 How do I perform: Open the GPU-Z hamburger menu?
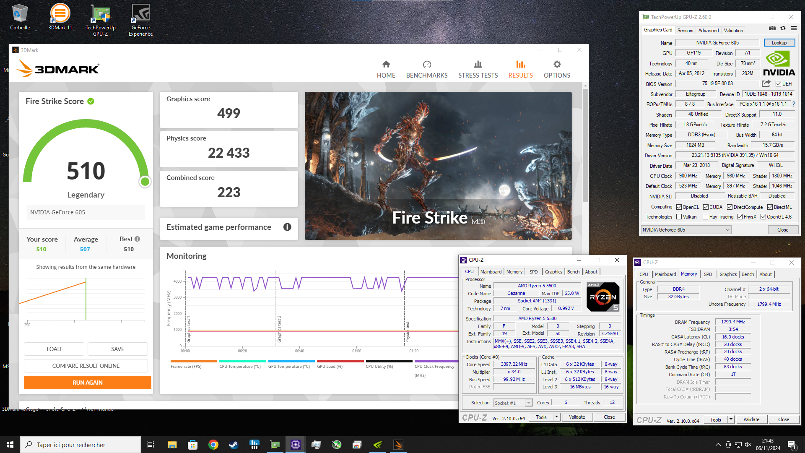[x=794, y=29]
